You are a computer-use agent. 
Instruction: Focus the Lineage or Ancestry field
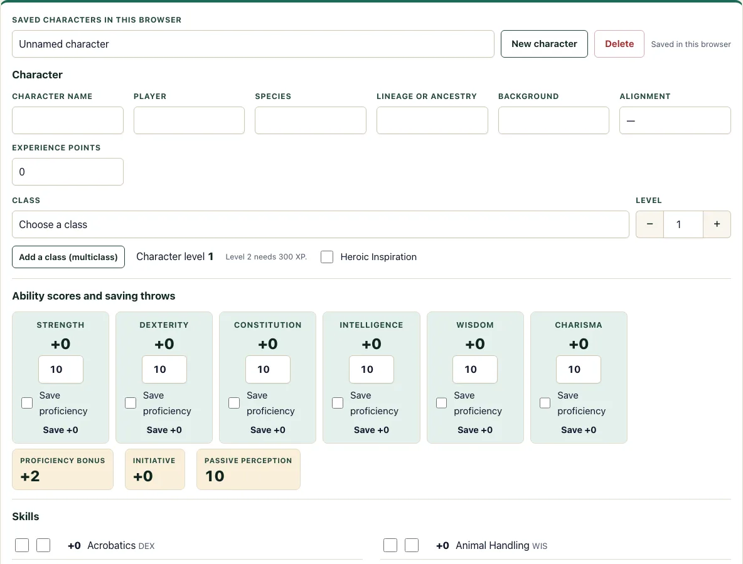tap(432, 120)
